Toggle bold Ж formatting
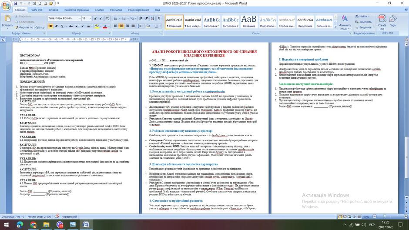Image resolution: width=409 pixels, height=230 pixels. pyautogui.click(x=50, y=27)
